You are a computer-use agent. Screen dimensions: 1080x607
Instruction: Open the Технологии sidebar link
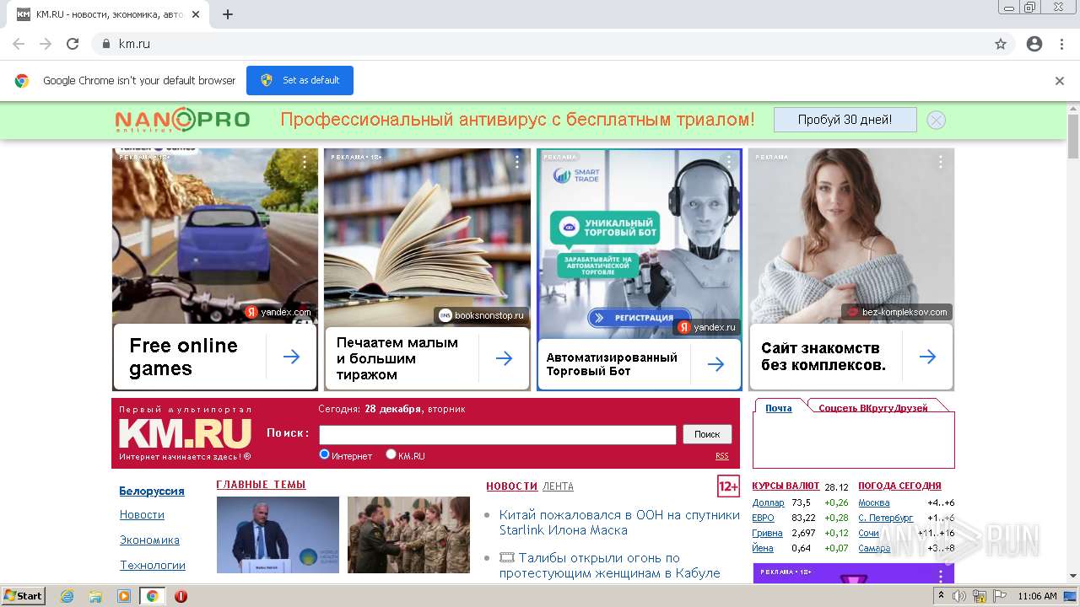point(153,565)
